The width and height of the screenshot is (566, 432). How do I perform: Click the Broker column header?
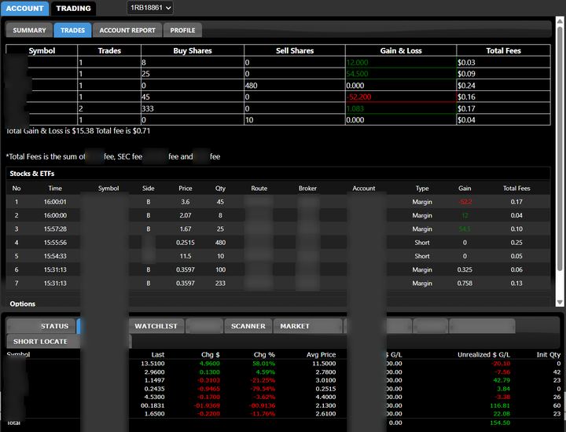pyautogui.click(x=307, y=189)
